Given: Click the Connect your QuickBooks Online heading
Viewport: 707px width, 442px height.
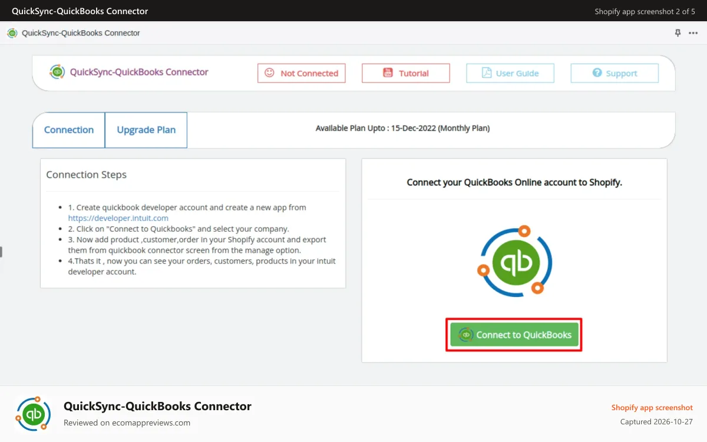Looking at the screenshot, I should 514,182.
